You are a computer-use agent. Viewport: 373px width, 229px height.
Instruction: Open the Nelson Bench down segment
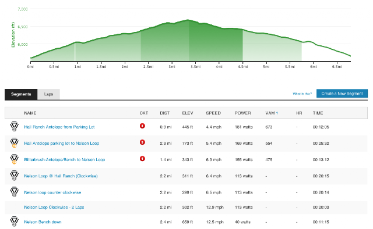pos(43,222)
